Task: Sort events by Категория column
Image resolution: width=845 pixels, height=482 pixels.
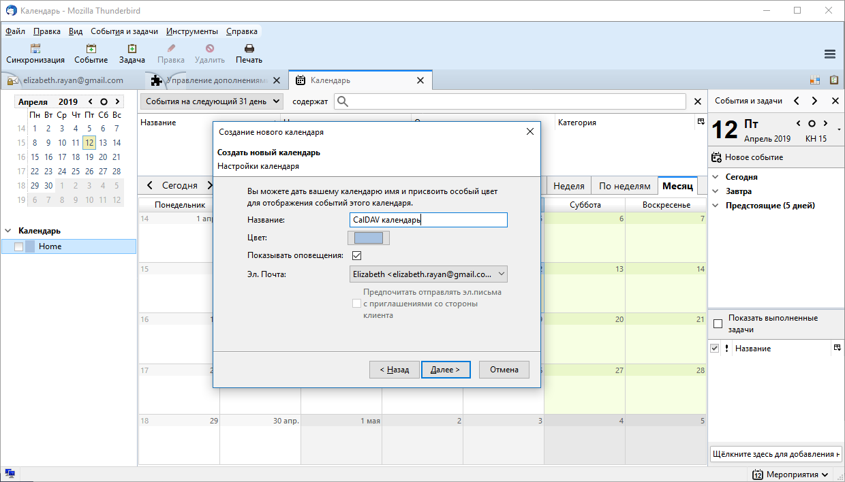Action: point(625,123)
